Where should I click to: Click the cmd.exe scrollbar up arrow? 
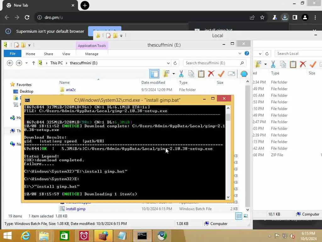pos(228,108)
